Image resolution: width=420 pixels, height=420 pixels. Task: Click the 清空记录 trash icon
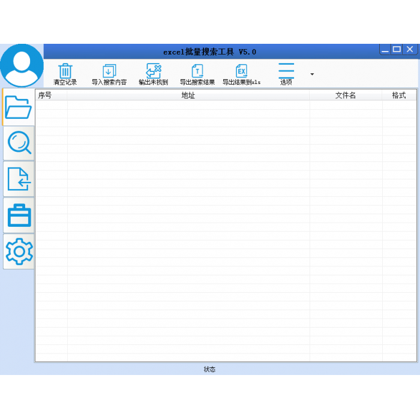(x=65, y=71)
